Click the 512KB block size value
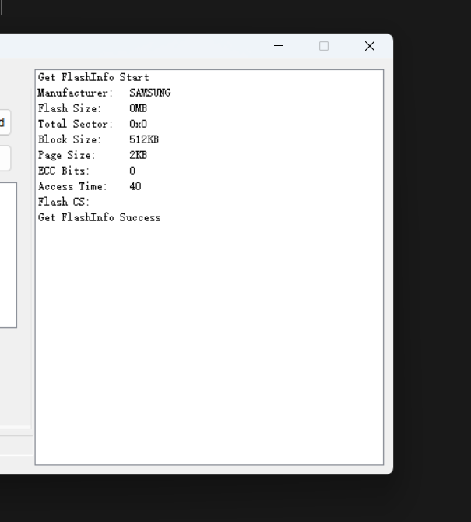471x522 pixels. [144, 139]
